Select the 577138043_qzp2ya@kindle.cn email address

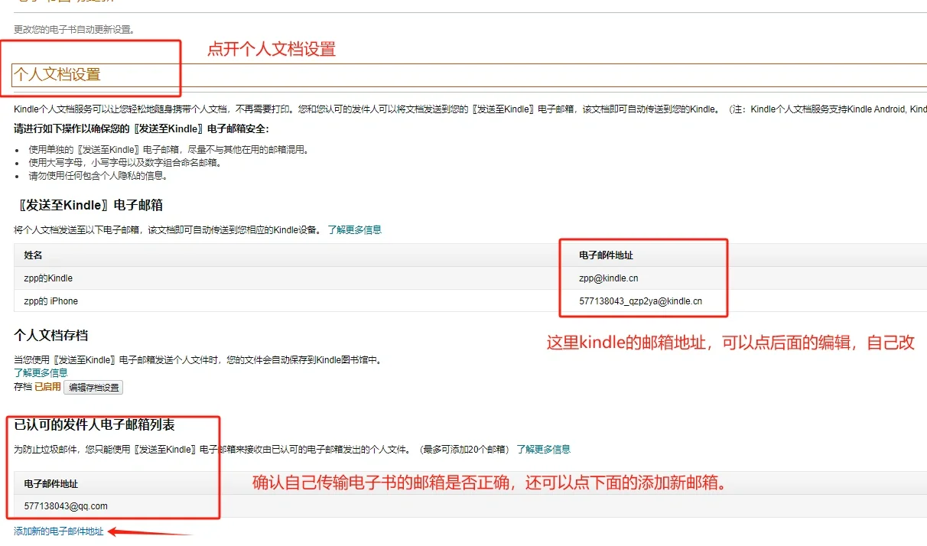point(640,301)
